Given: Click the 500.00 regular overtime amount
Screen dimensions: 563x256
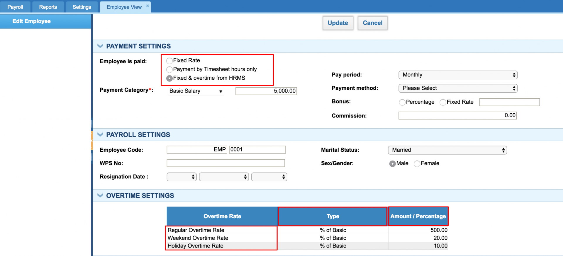Looking at the screenshot, I should click(439, 230).
